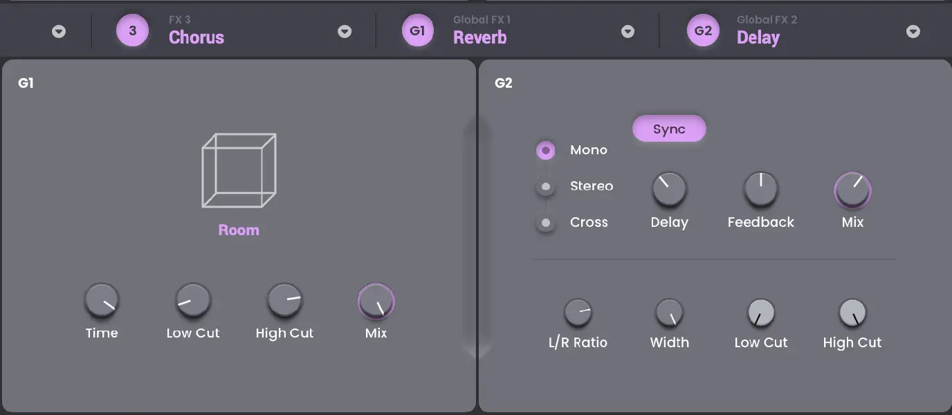Click the reverb Mix knob

tap(376, 302)
